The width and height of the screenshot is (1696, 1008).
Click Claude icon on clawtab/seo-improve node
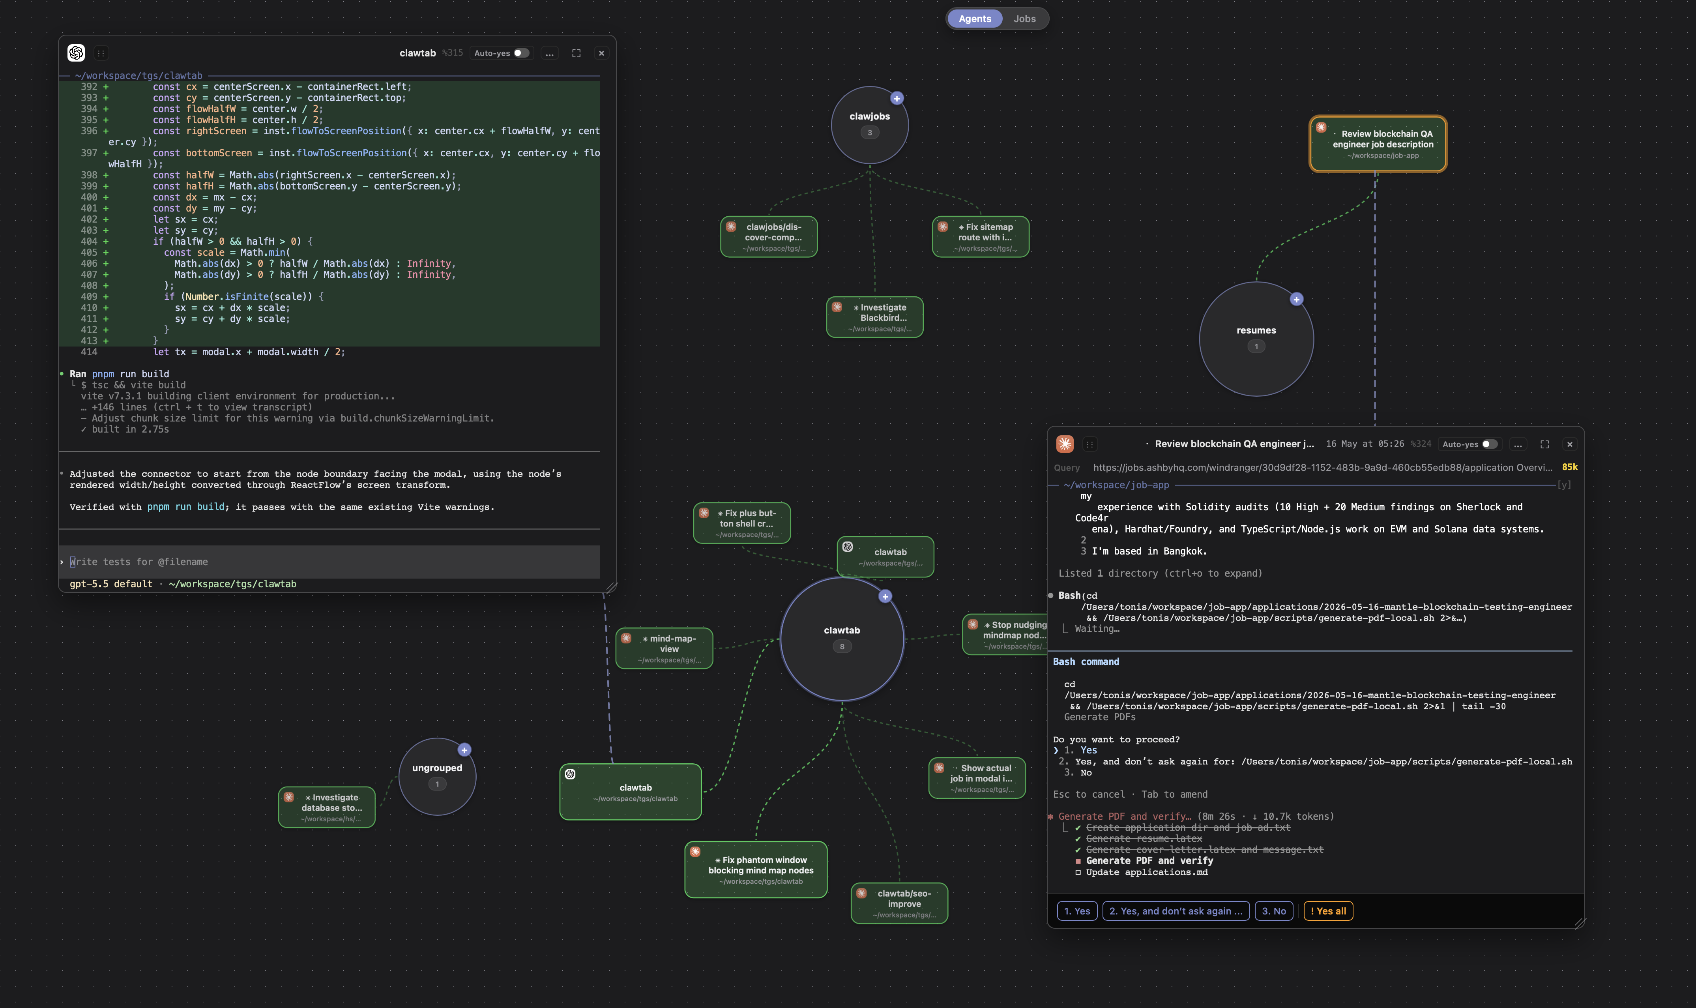861,893
